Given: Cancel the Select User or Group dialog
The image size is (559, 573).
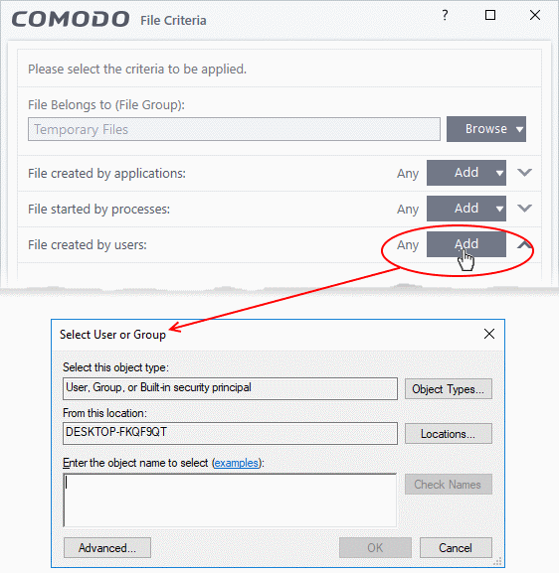Looking at the screenshot, I should 456,548.
